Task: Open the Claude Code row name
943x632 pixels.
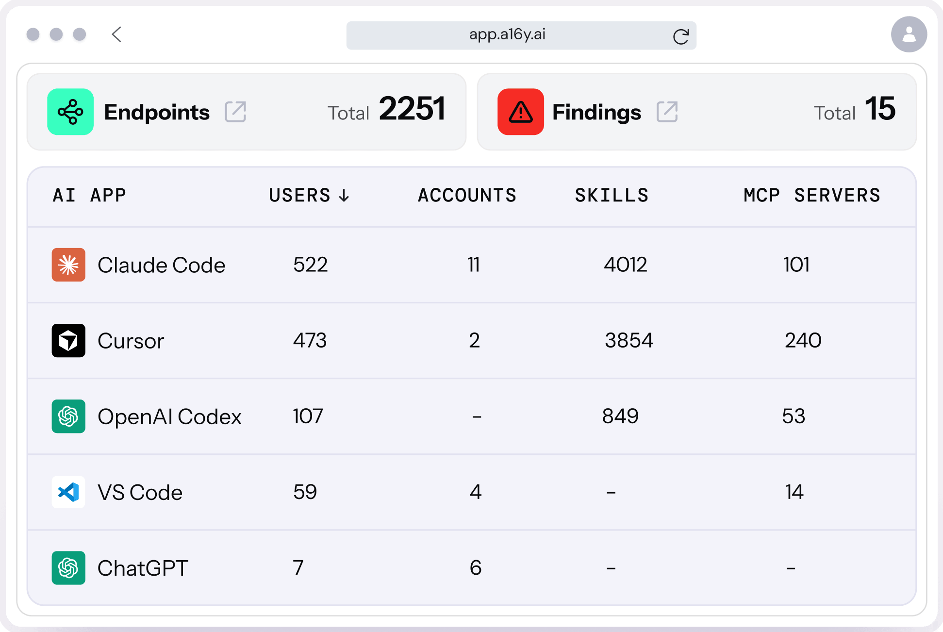Action: pos(162,265)
